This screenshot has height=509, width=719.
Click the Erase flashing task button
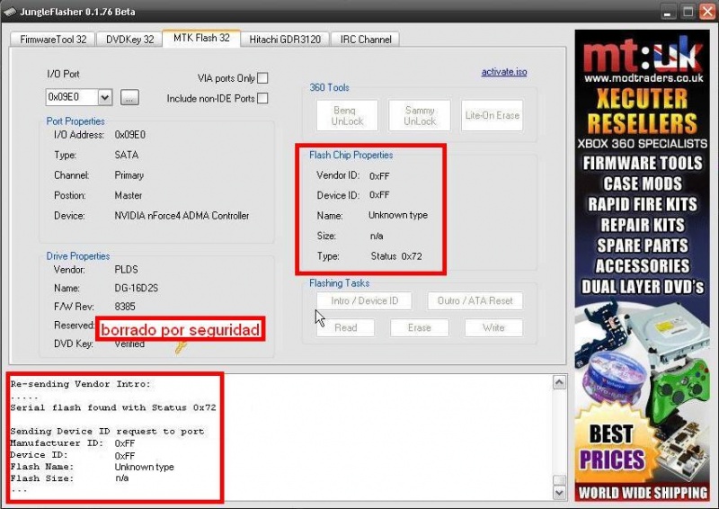(420, 327)
